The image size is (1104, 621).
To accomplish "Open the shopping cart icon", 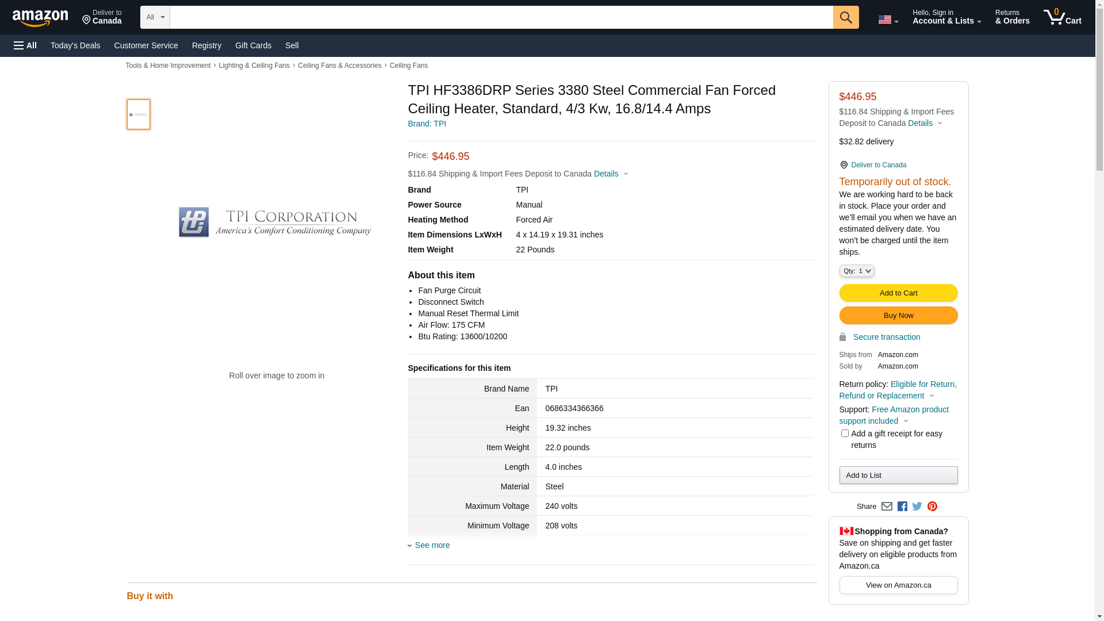I will [x=1062, y=17].
